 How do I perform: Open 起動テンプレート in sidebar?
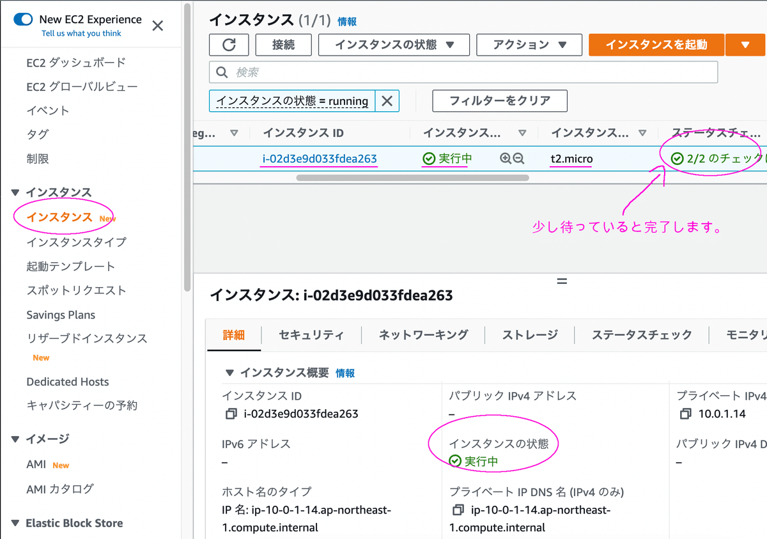70,266
